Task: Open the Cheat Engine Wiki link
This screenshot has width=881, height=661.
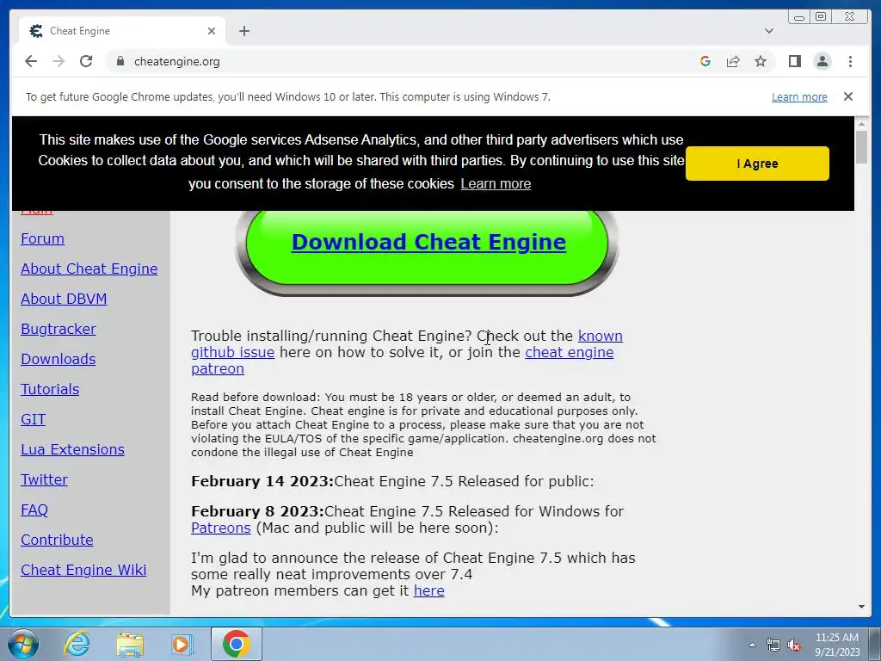Action: pyautogui.click(x=83, y=570)
